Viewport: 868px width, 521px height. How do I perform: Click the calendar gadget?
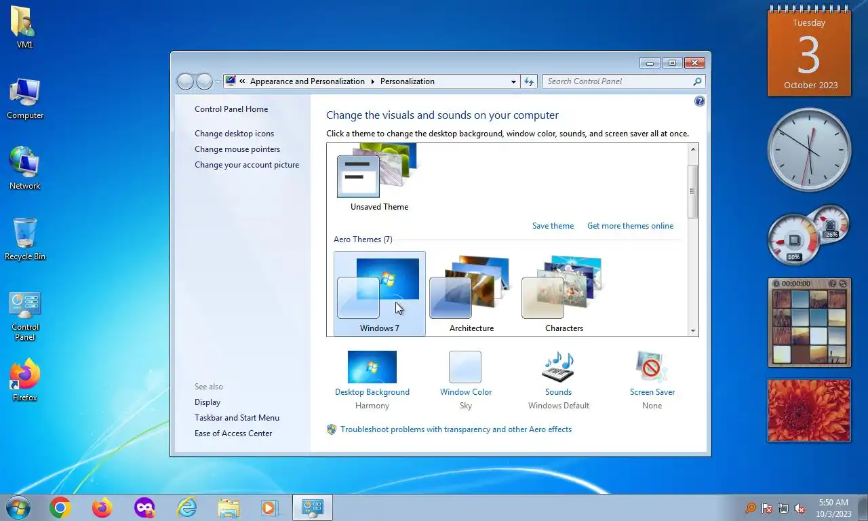(809, 52)
